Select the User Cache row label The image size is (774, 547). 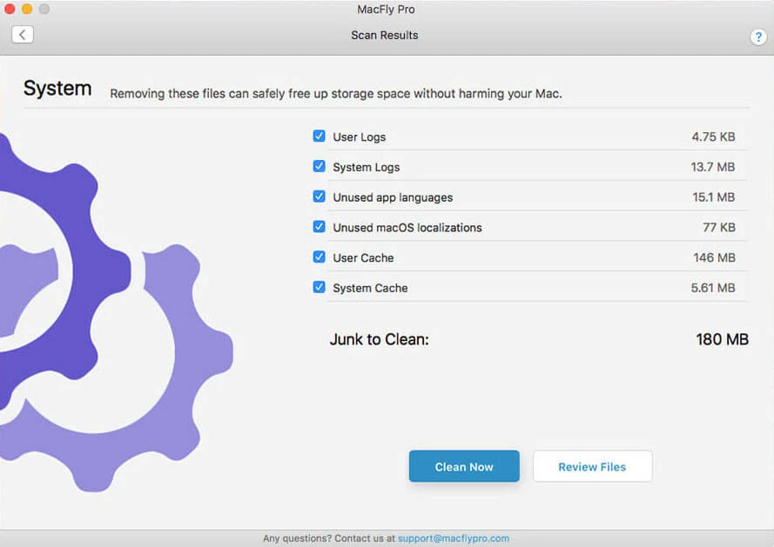tap(363, 258)
